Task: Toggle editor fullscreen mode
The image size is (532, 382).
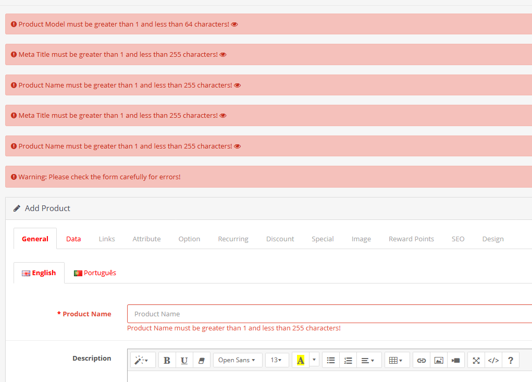Action: pos(476,360)
